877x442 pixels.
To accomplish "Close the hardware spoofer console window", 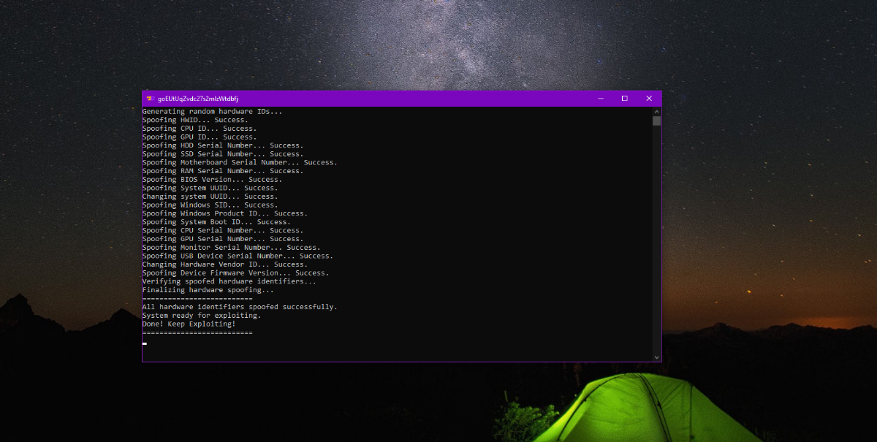I will (648, 99).
